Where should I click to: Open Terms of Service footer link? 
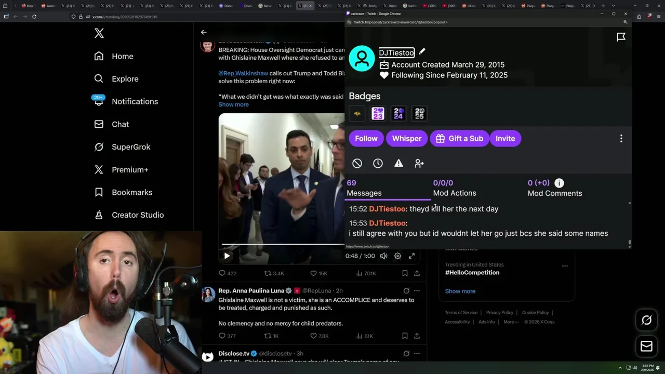(461, 313)
